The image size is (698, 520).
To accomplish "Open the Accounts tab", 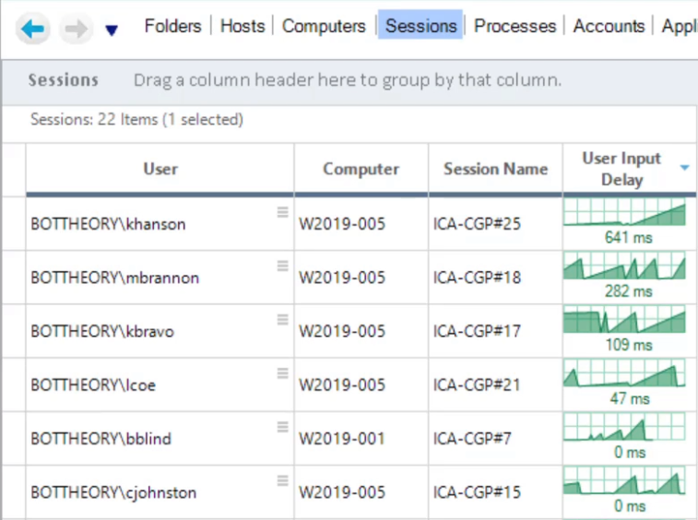I will pyautogui.click(x=609, y=26).
